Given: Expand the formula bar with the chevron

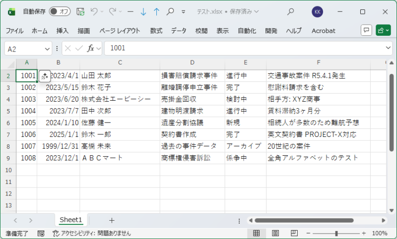Looking at the screenshot, I should click(x=389, y=49).
